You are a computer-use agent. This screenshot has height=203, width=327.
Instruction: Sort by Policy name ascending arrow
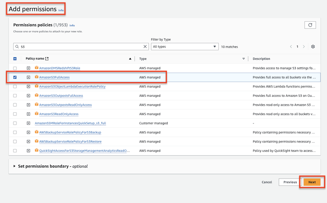click(x=130, y=59)
